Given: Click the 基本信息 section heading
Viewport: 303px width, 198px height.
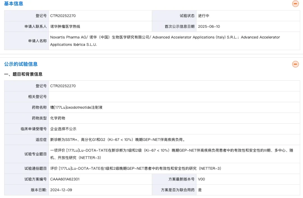Looking at the screenshot, I should [x=13, y=4].
